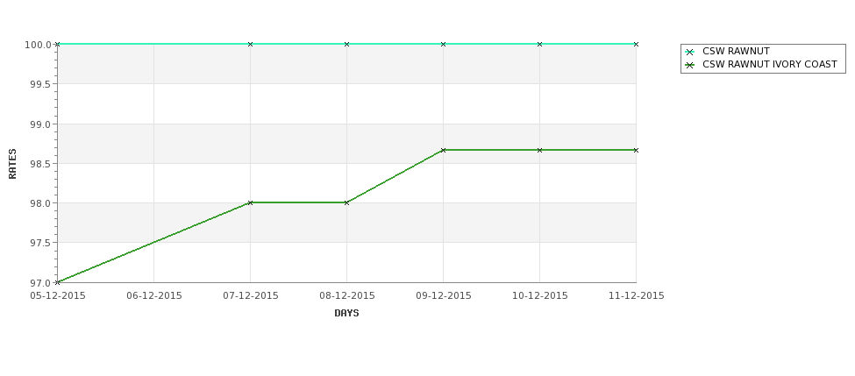Click the Ivory Coast data point on 07-12-2015
This screenshot has height=376, width=855.
(x=250, y=202)
